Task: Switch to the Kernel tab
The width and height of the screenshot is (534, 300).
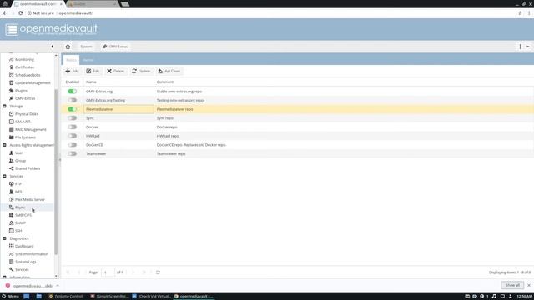Action: pyautogui.click(x=88, y=60)
